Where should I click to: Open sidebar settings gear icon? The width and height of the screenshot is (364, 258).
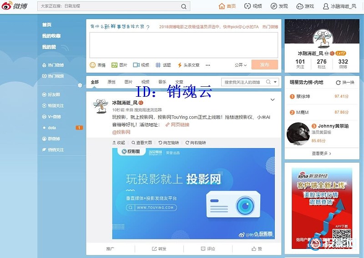click(80, 85)
